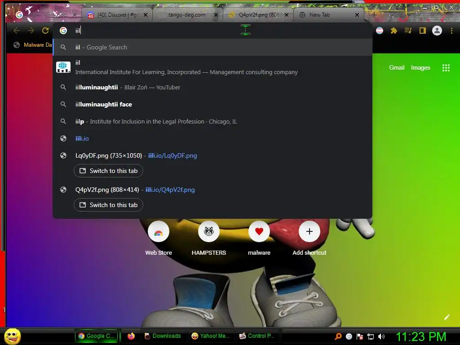Close the tango-deg.com tab

pos(216,15)
